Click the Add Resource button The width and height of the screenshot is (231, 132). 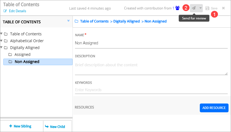[214, 108]
